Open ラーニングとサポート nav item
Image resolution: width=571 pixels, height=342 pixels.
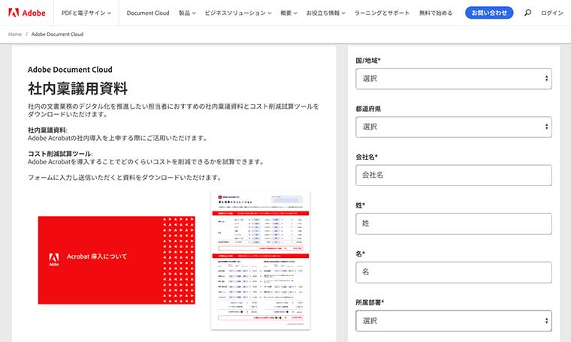coord(382,13)
